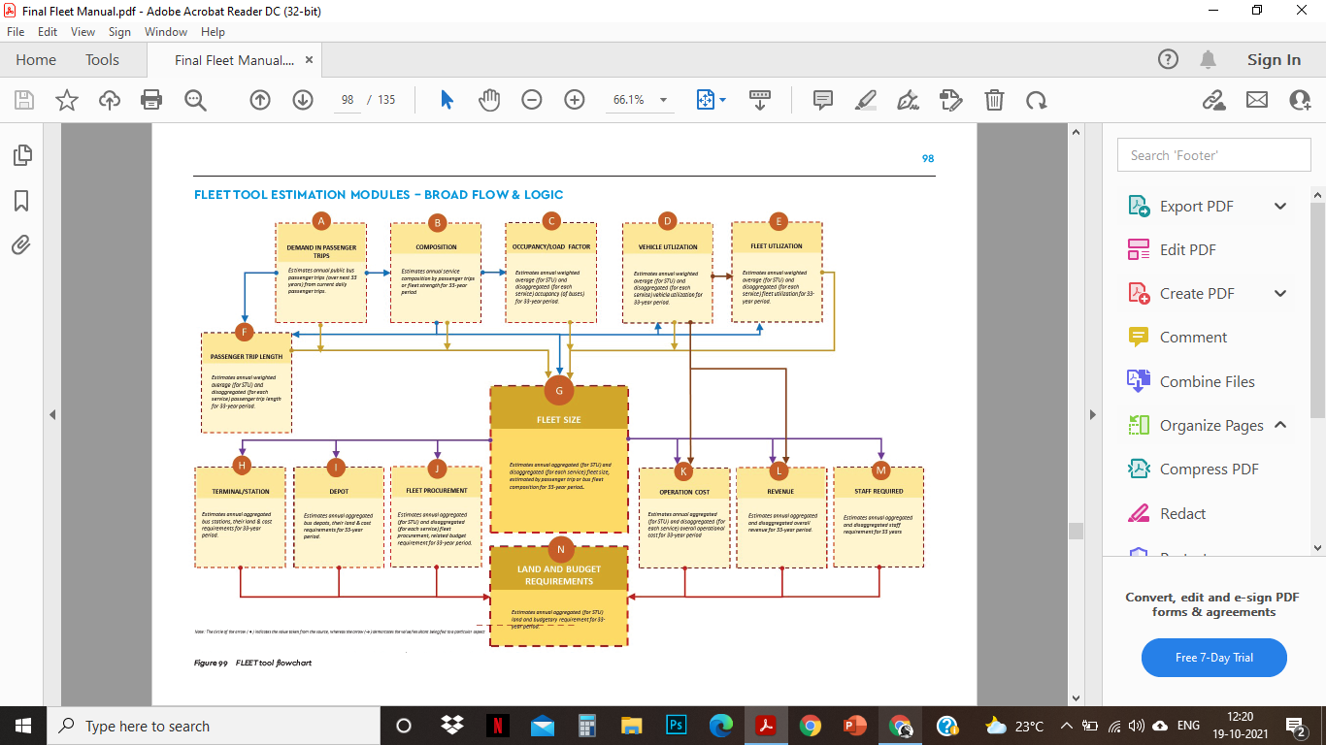1326x745 pixels.
Task: Open the View menu
Action: 83,32
